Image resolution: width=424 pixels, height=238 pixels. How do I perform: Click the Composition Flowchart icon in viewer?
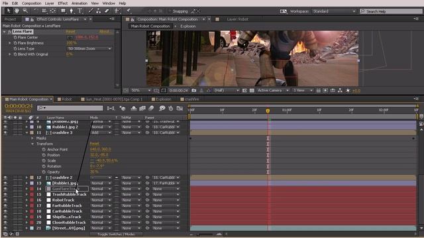tap(340, 91)
